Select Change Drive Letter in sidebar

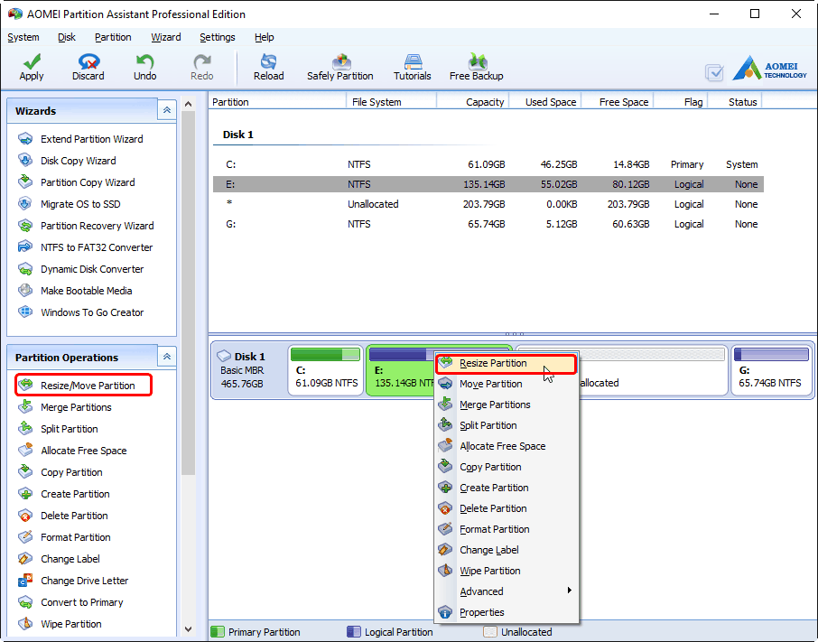(73, 581)
